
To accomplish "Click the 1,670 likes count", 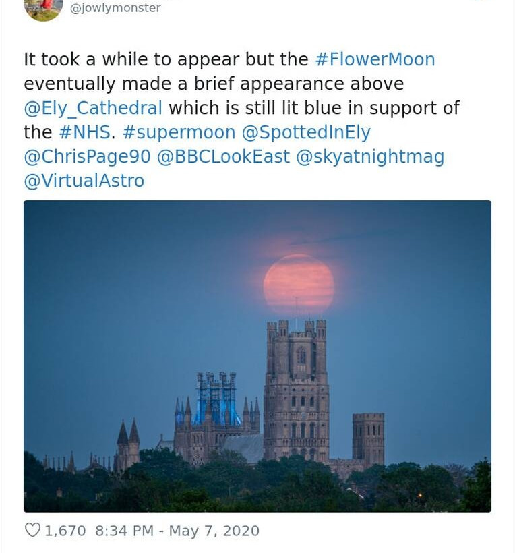I will tap(65, 531).
